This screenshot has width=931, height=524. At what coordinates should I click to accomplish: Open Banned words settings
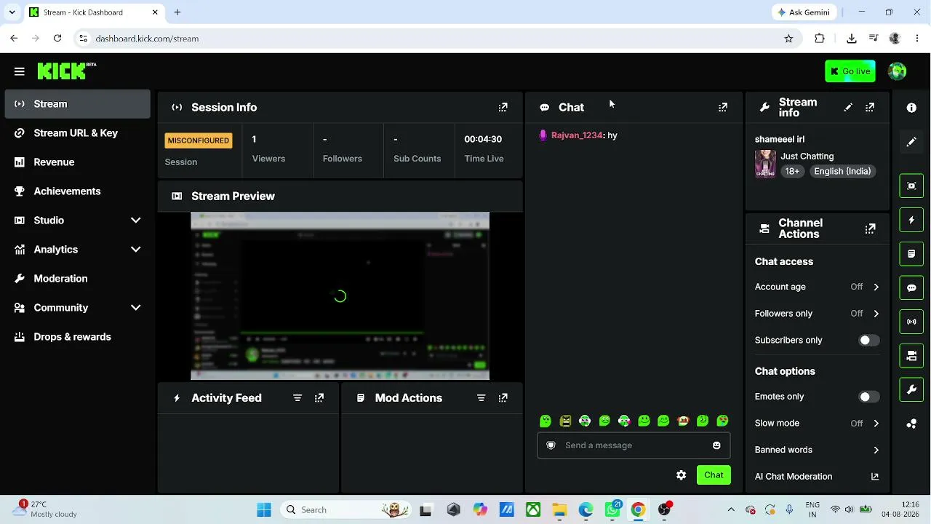tap(817, 450)
